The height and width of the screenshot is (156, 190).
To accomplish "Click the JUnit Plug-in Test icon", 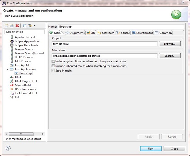I will (12, 81).
